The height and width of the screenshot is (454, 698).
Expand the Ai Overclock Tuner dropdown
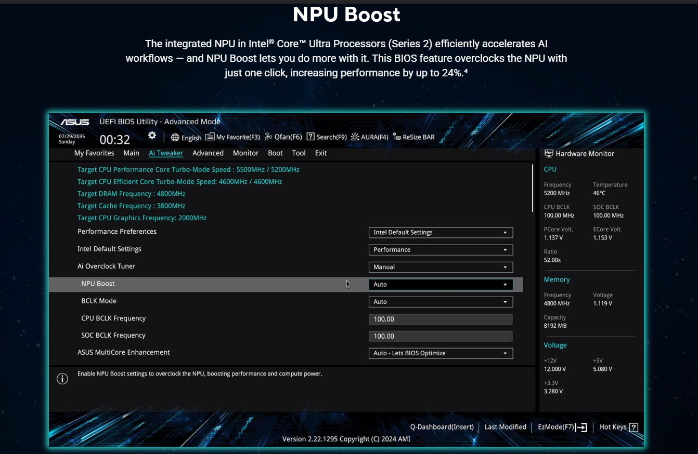tap(441, 267)
